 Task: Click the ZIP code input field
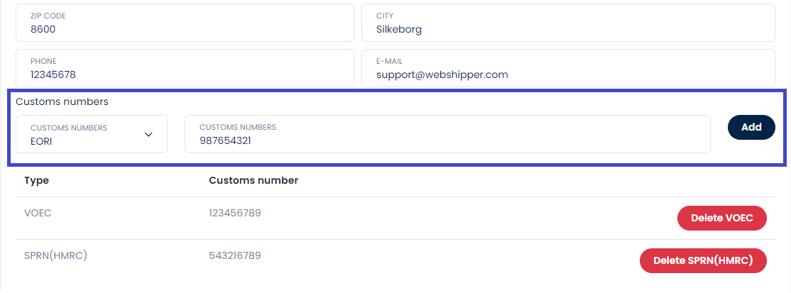coord(185,29)
